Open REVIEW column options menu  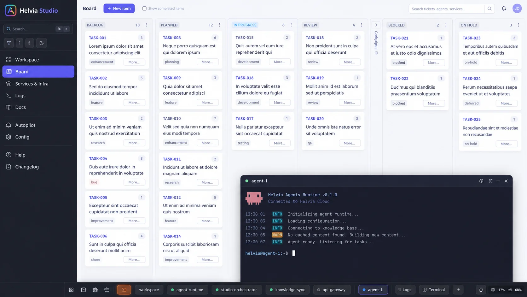(x=361, y=25)
